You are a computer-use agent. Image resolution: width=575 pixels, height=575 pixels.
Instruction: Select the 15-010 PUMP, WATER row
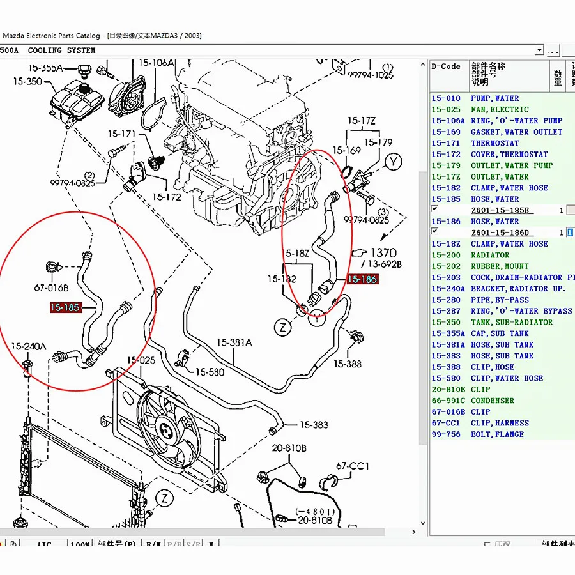[x=502, y=98]
